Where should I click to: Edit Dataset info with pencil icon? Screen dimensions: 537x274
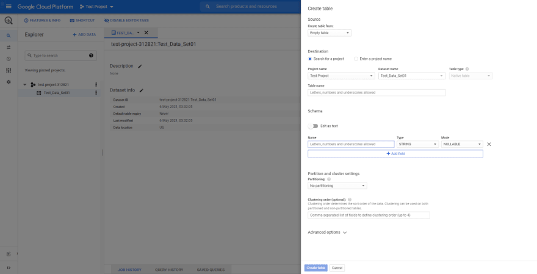(x=141, y=90)
